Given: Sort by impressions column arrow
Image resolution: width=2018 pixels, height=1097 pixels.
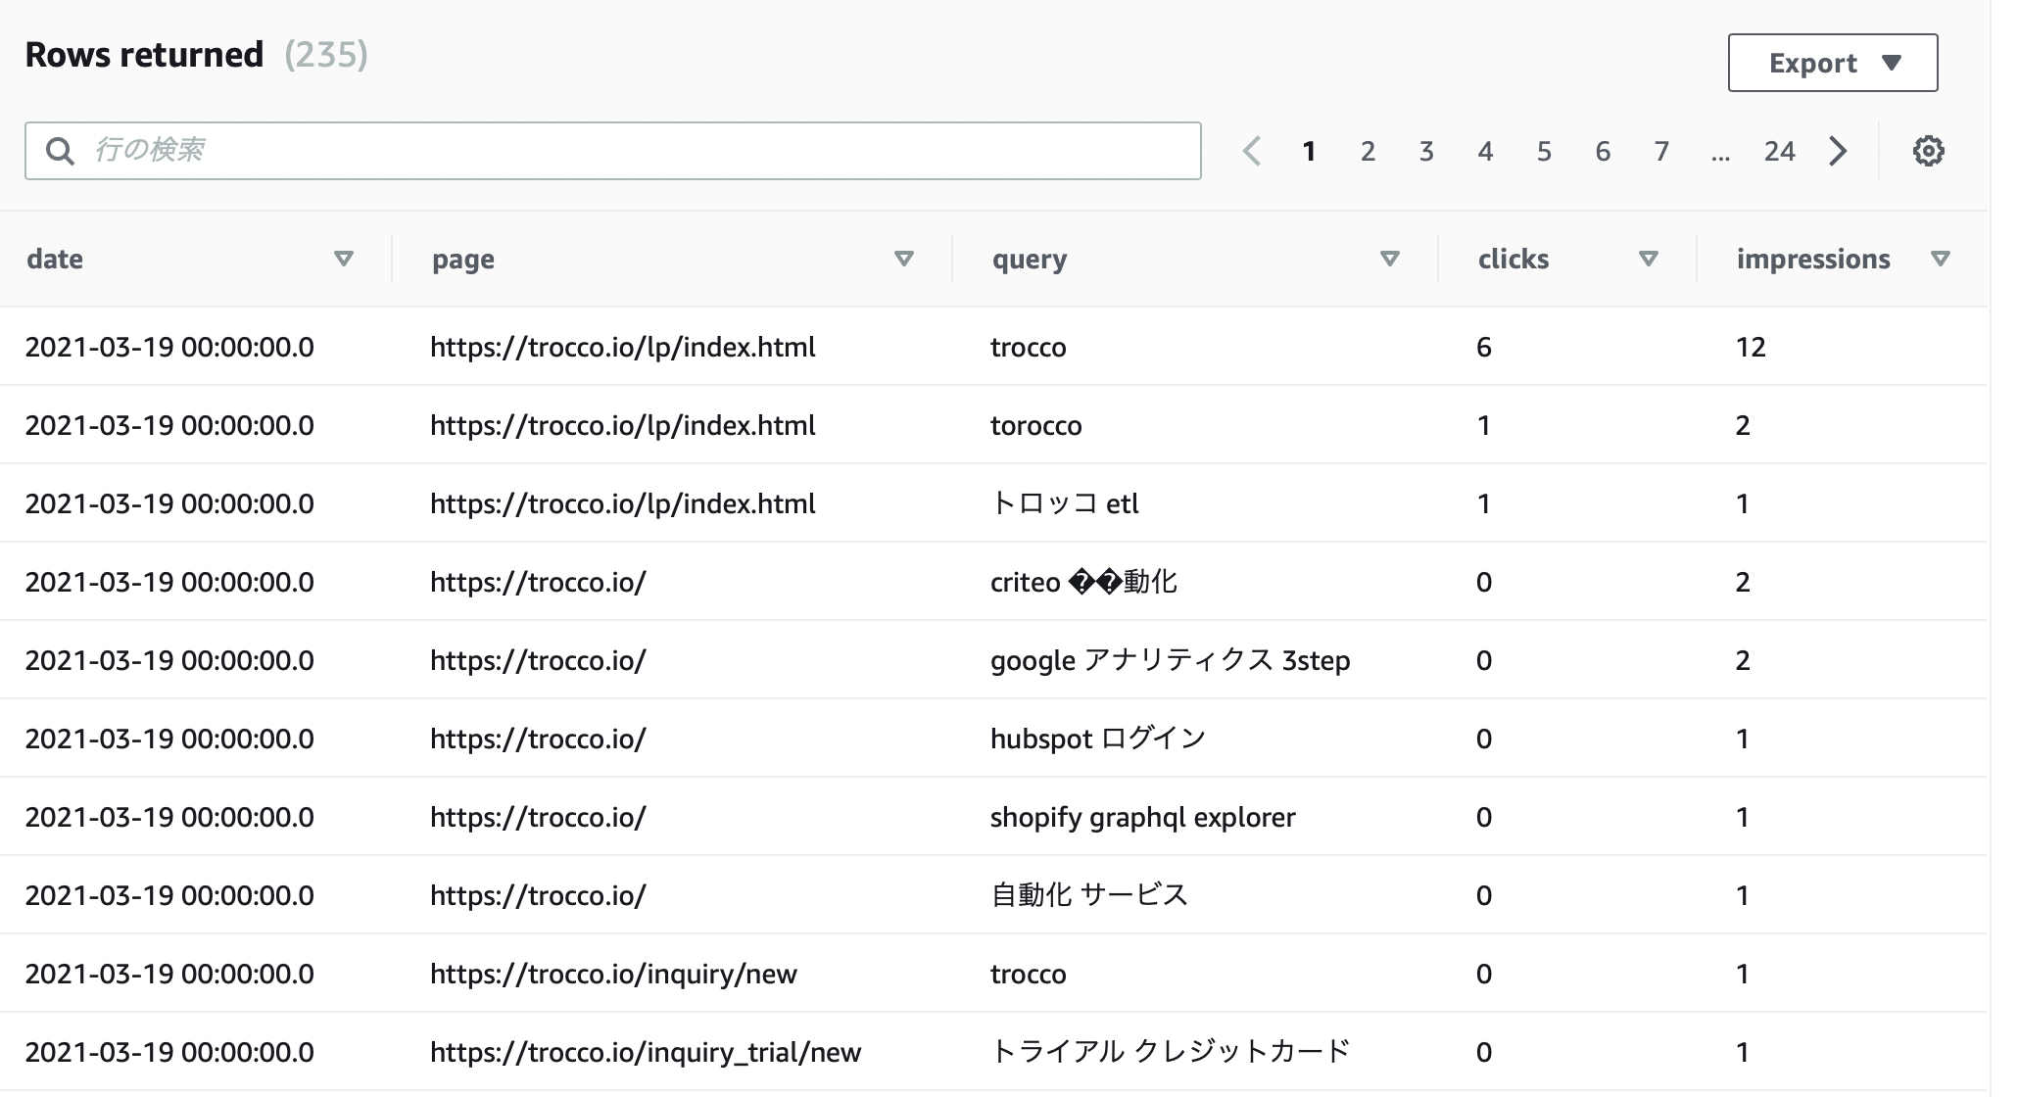Looking at the screenshot, I should click(x=1940, y=259).
